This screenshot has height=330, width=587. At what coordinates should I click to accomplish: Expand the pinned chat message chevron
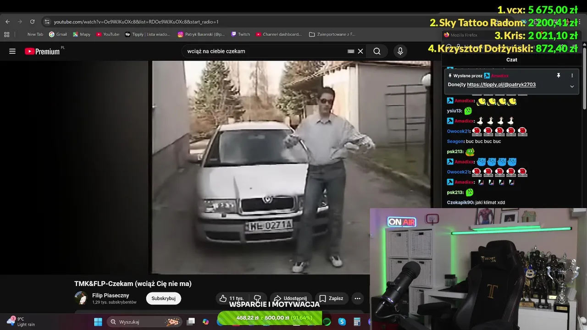pos(572,86)
